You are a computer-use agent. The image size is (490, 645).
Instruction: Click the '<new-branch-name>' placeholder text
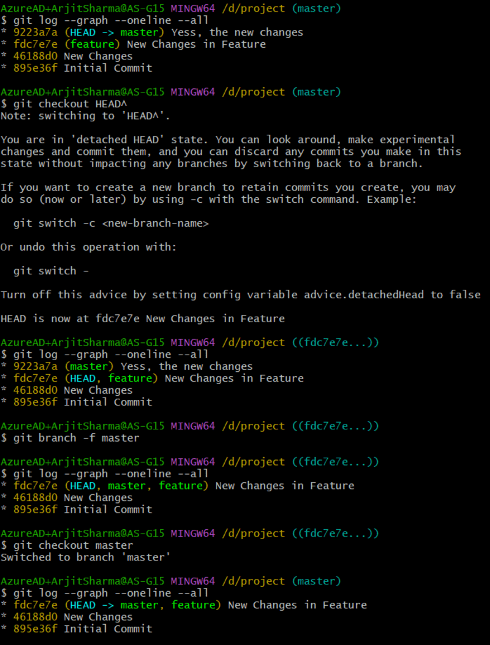tap(156, 224)
